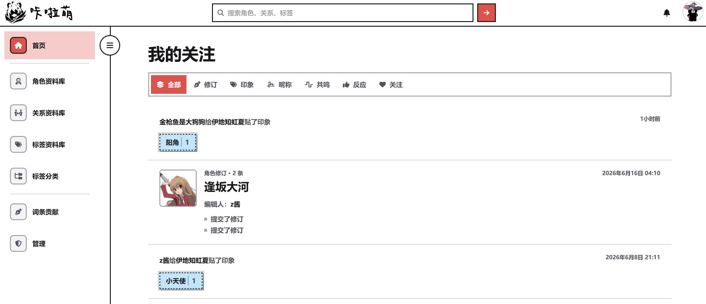
Task: Switch to the 反应 filter tab
Action: 354,84
